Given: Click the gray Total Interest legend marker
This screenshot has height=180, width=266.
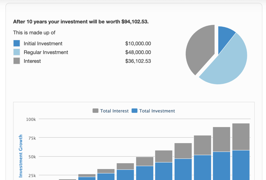Looking at the screenshot, I should tap(95, 111).
